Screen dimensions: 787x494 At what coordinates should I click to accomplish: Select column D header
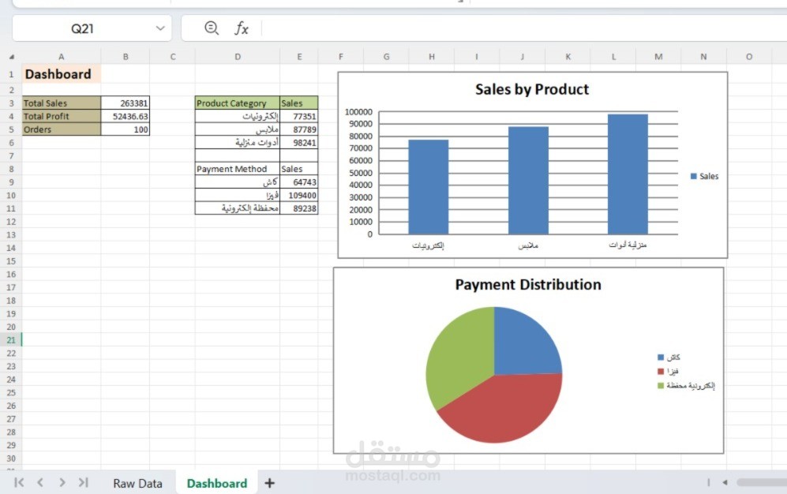[x=238, y=57]
